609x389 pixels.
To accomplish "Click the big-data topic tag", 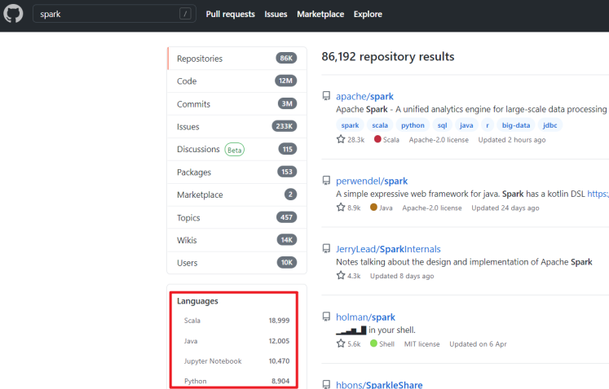I will coord(516,125).
